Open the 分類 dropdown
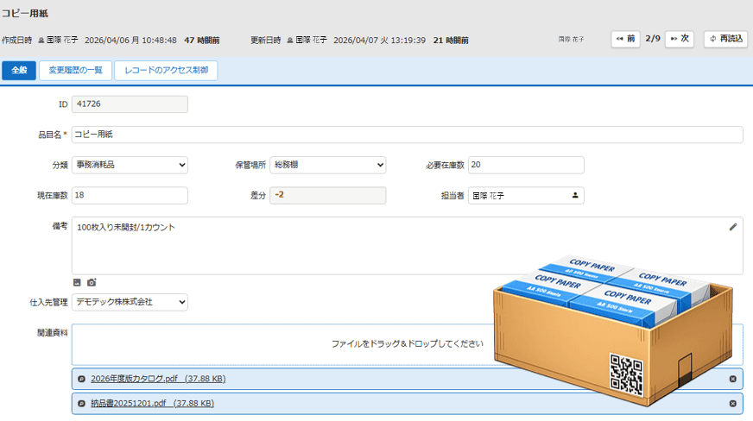 click(x=130, y=165)
